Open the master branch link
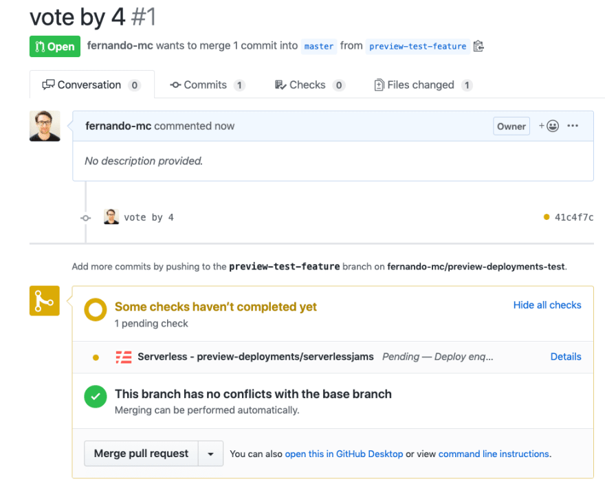 (319, 46)
